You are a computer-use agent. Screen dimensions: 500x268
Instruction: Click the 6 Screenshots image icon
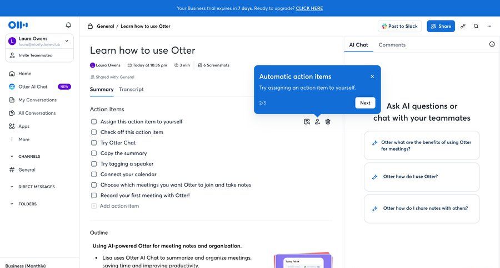pos(200,65)
